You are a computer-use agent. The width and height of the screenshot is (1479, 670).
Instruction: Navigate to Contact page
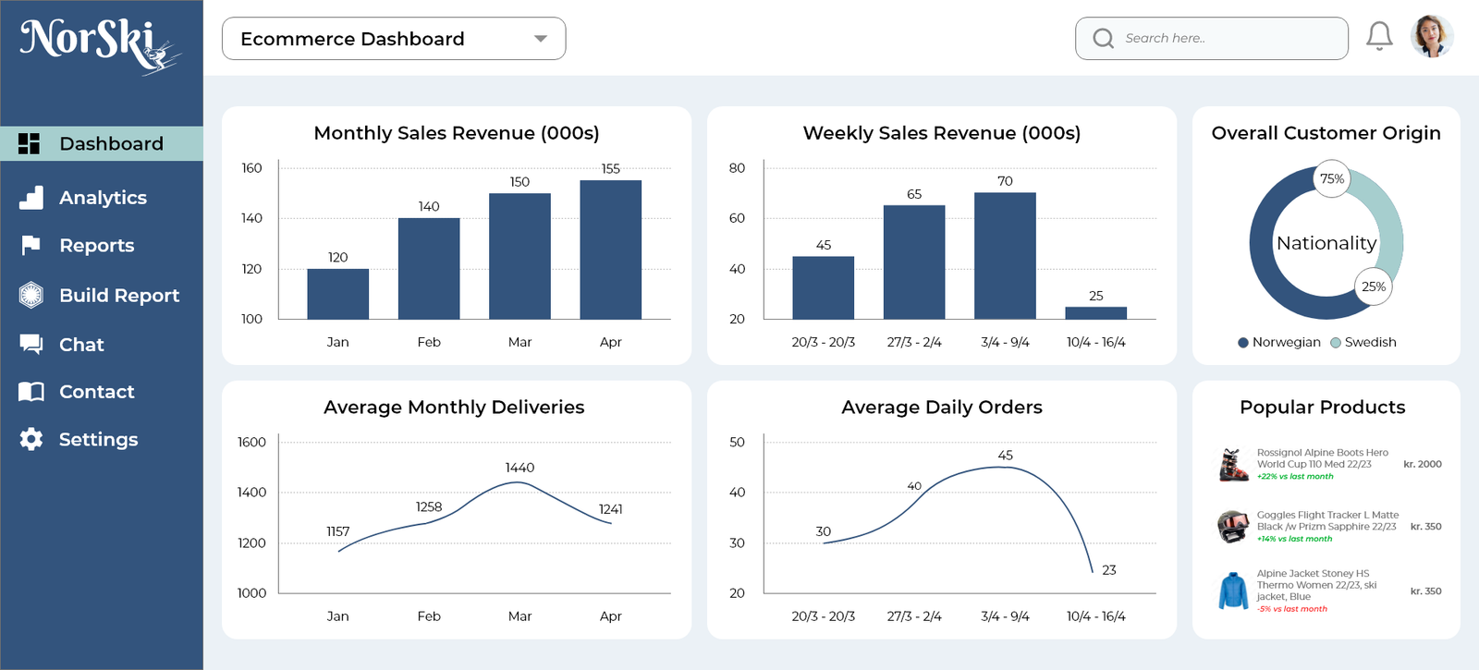(96, 392)
